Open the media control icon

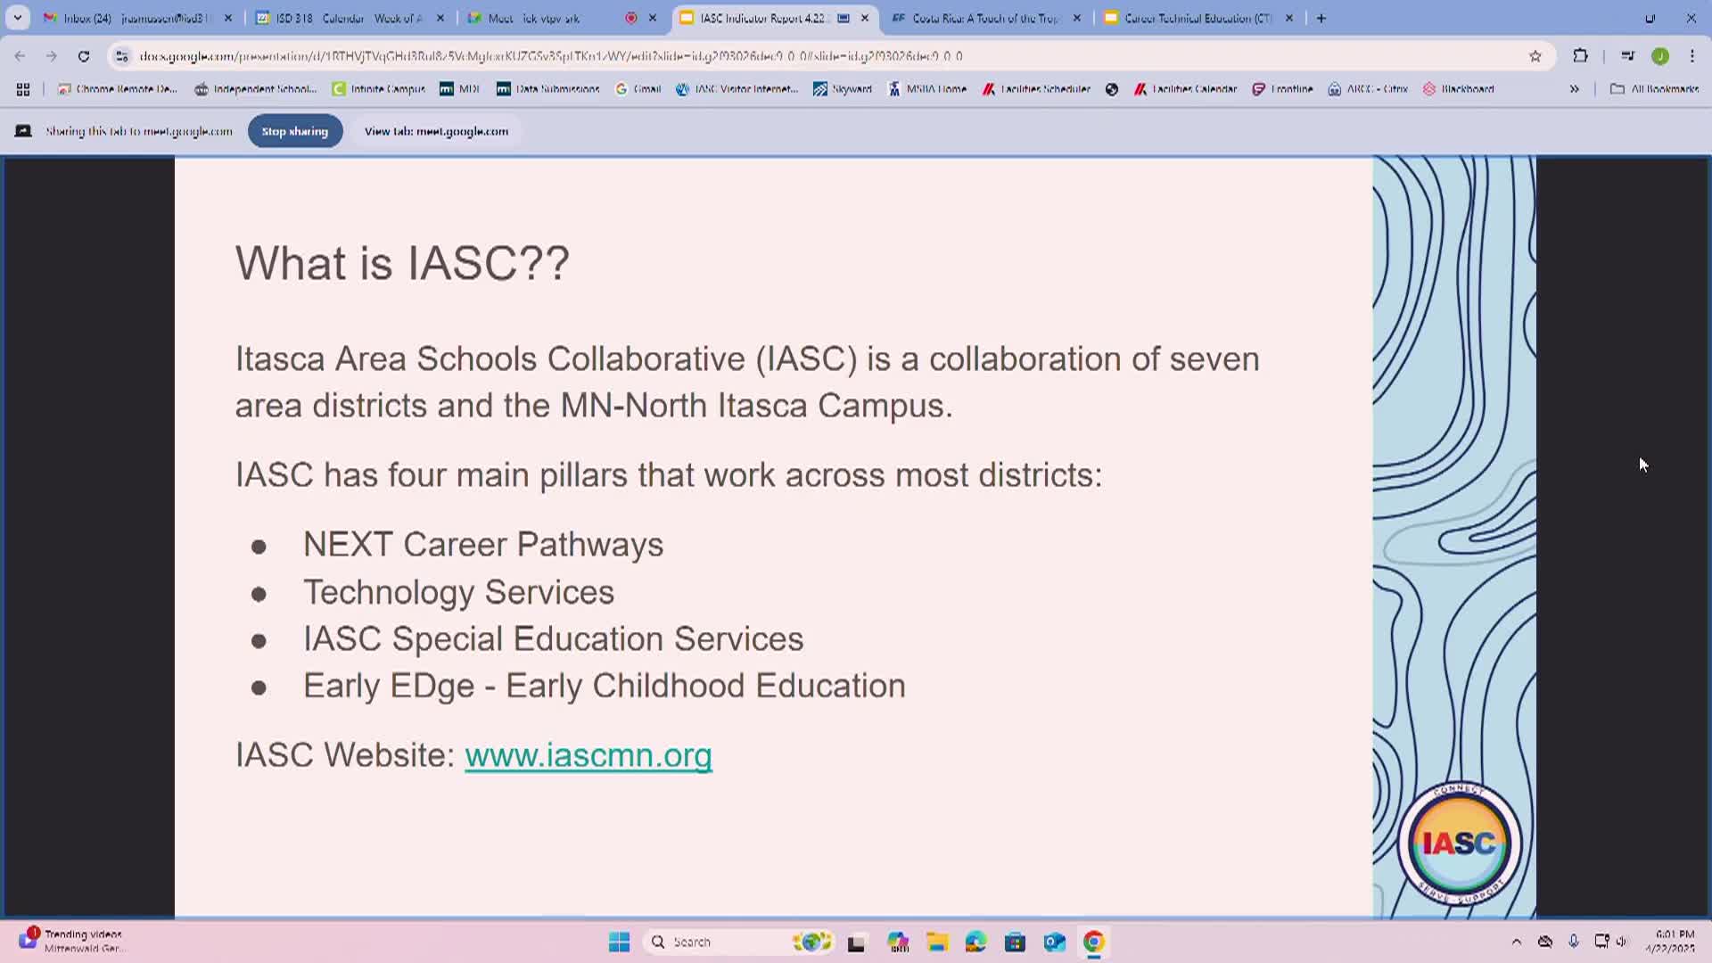pyautogui.click(x=1628, y=56)
